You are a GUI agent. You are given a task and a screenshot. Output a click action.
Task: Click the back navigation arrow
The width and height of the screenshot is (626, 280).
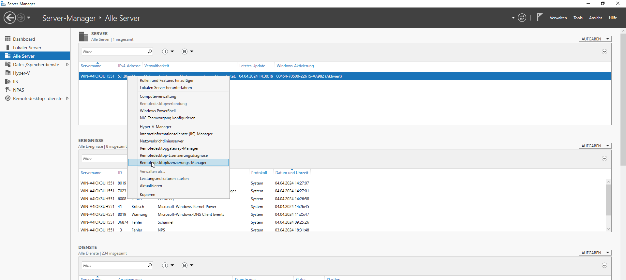(x=10, y=18)
